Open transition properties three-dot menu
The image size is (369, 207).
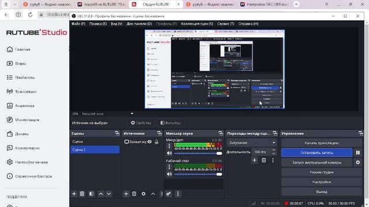[x=273, y=160]
